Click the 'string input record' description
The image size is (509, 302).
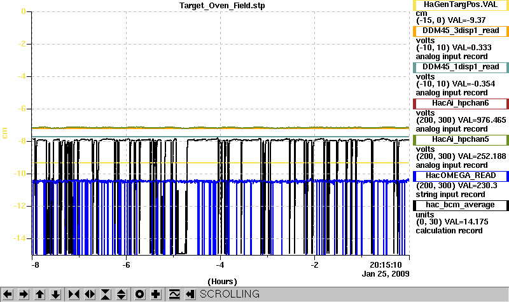point(450,195)
